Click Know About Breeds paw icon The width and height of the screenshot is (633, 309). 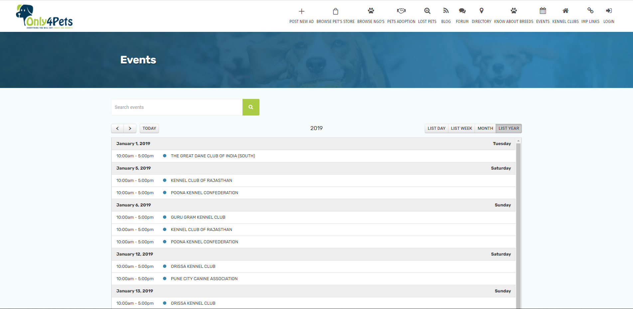(x=514, y=11)
